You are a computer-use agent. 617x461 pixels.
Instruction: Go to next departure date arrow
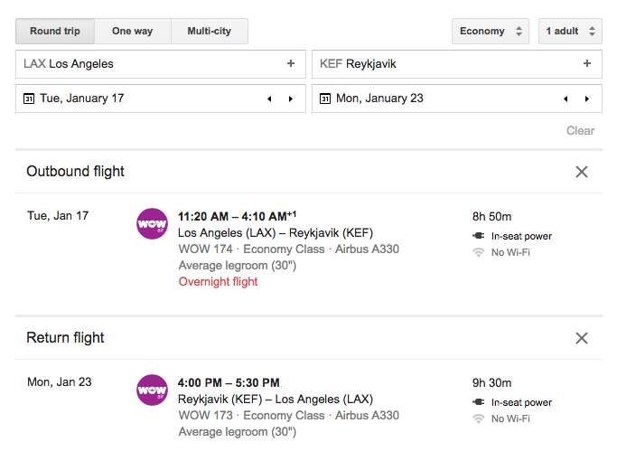coord(291,99)
